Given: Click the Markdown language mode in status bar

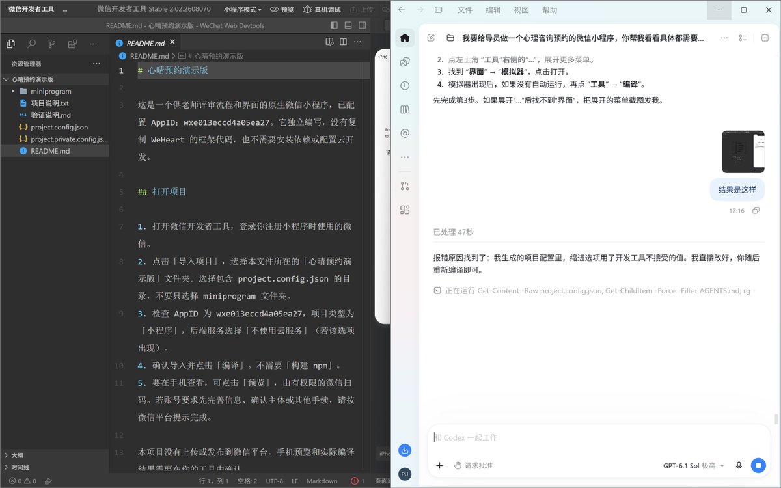Looking at the screenshot, I should 322,481.
